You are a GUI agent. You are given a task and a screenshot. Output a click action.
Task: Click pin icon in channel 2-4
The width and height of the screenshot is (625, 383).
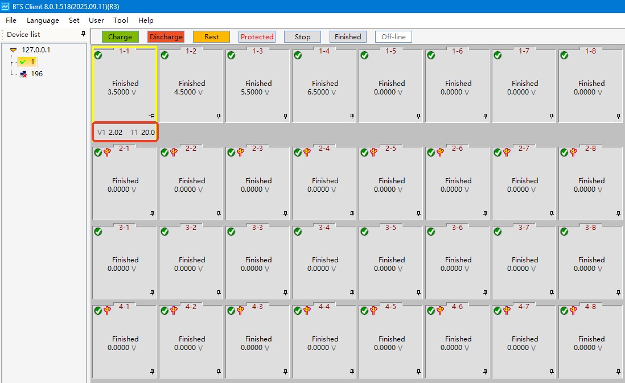[x=352, y=213]
